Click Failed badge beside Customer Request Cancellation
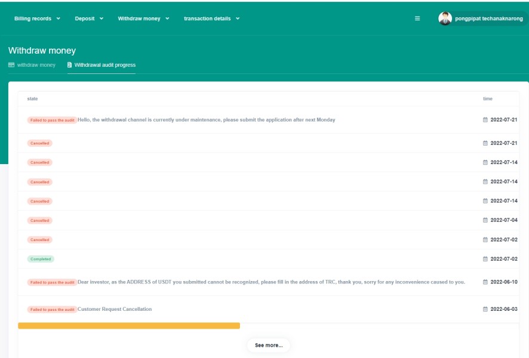This screenshot has width=529, height=358. click(53, 310)
